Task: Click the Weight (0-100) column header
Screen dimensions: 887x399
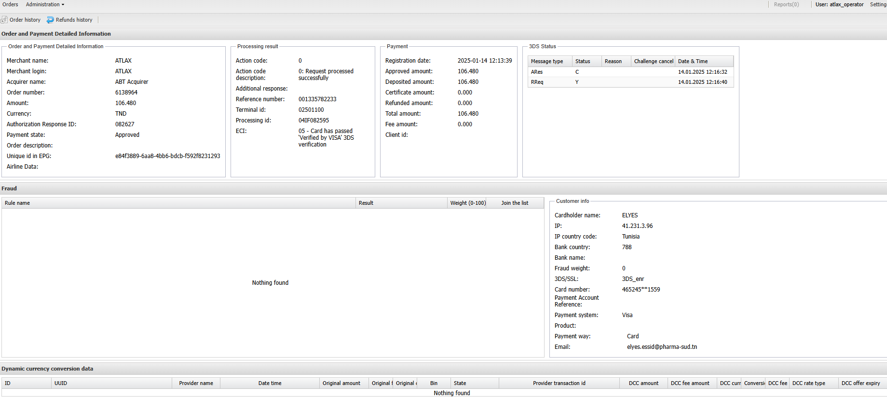Action: click(468, 203)
